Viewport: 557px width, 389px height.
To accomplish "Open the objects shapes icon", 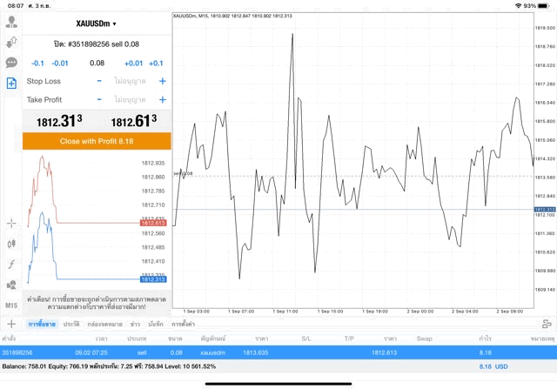I will pos(11,285).
